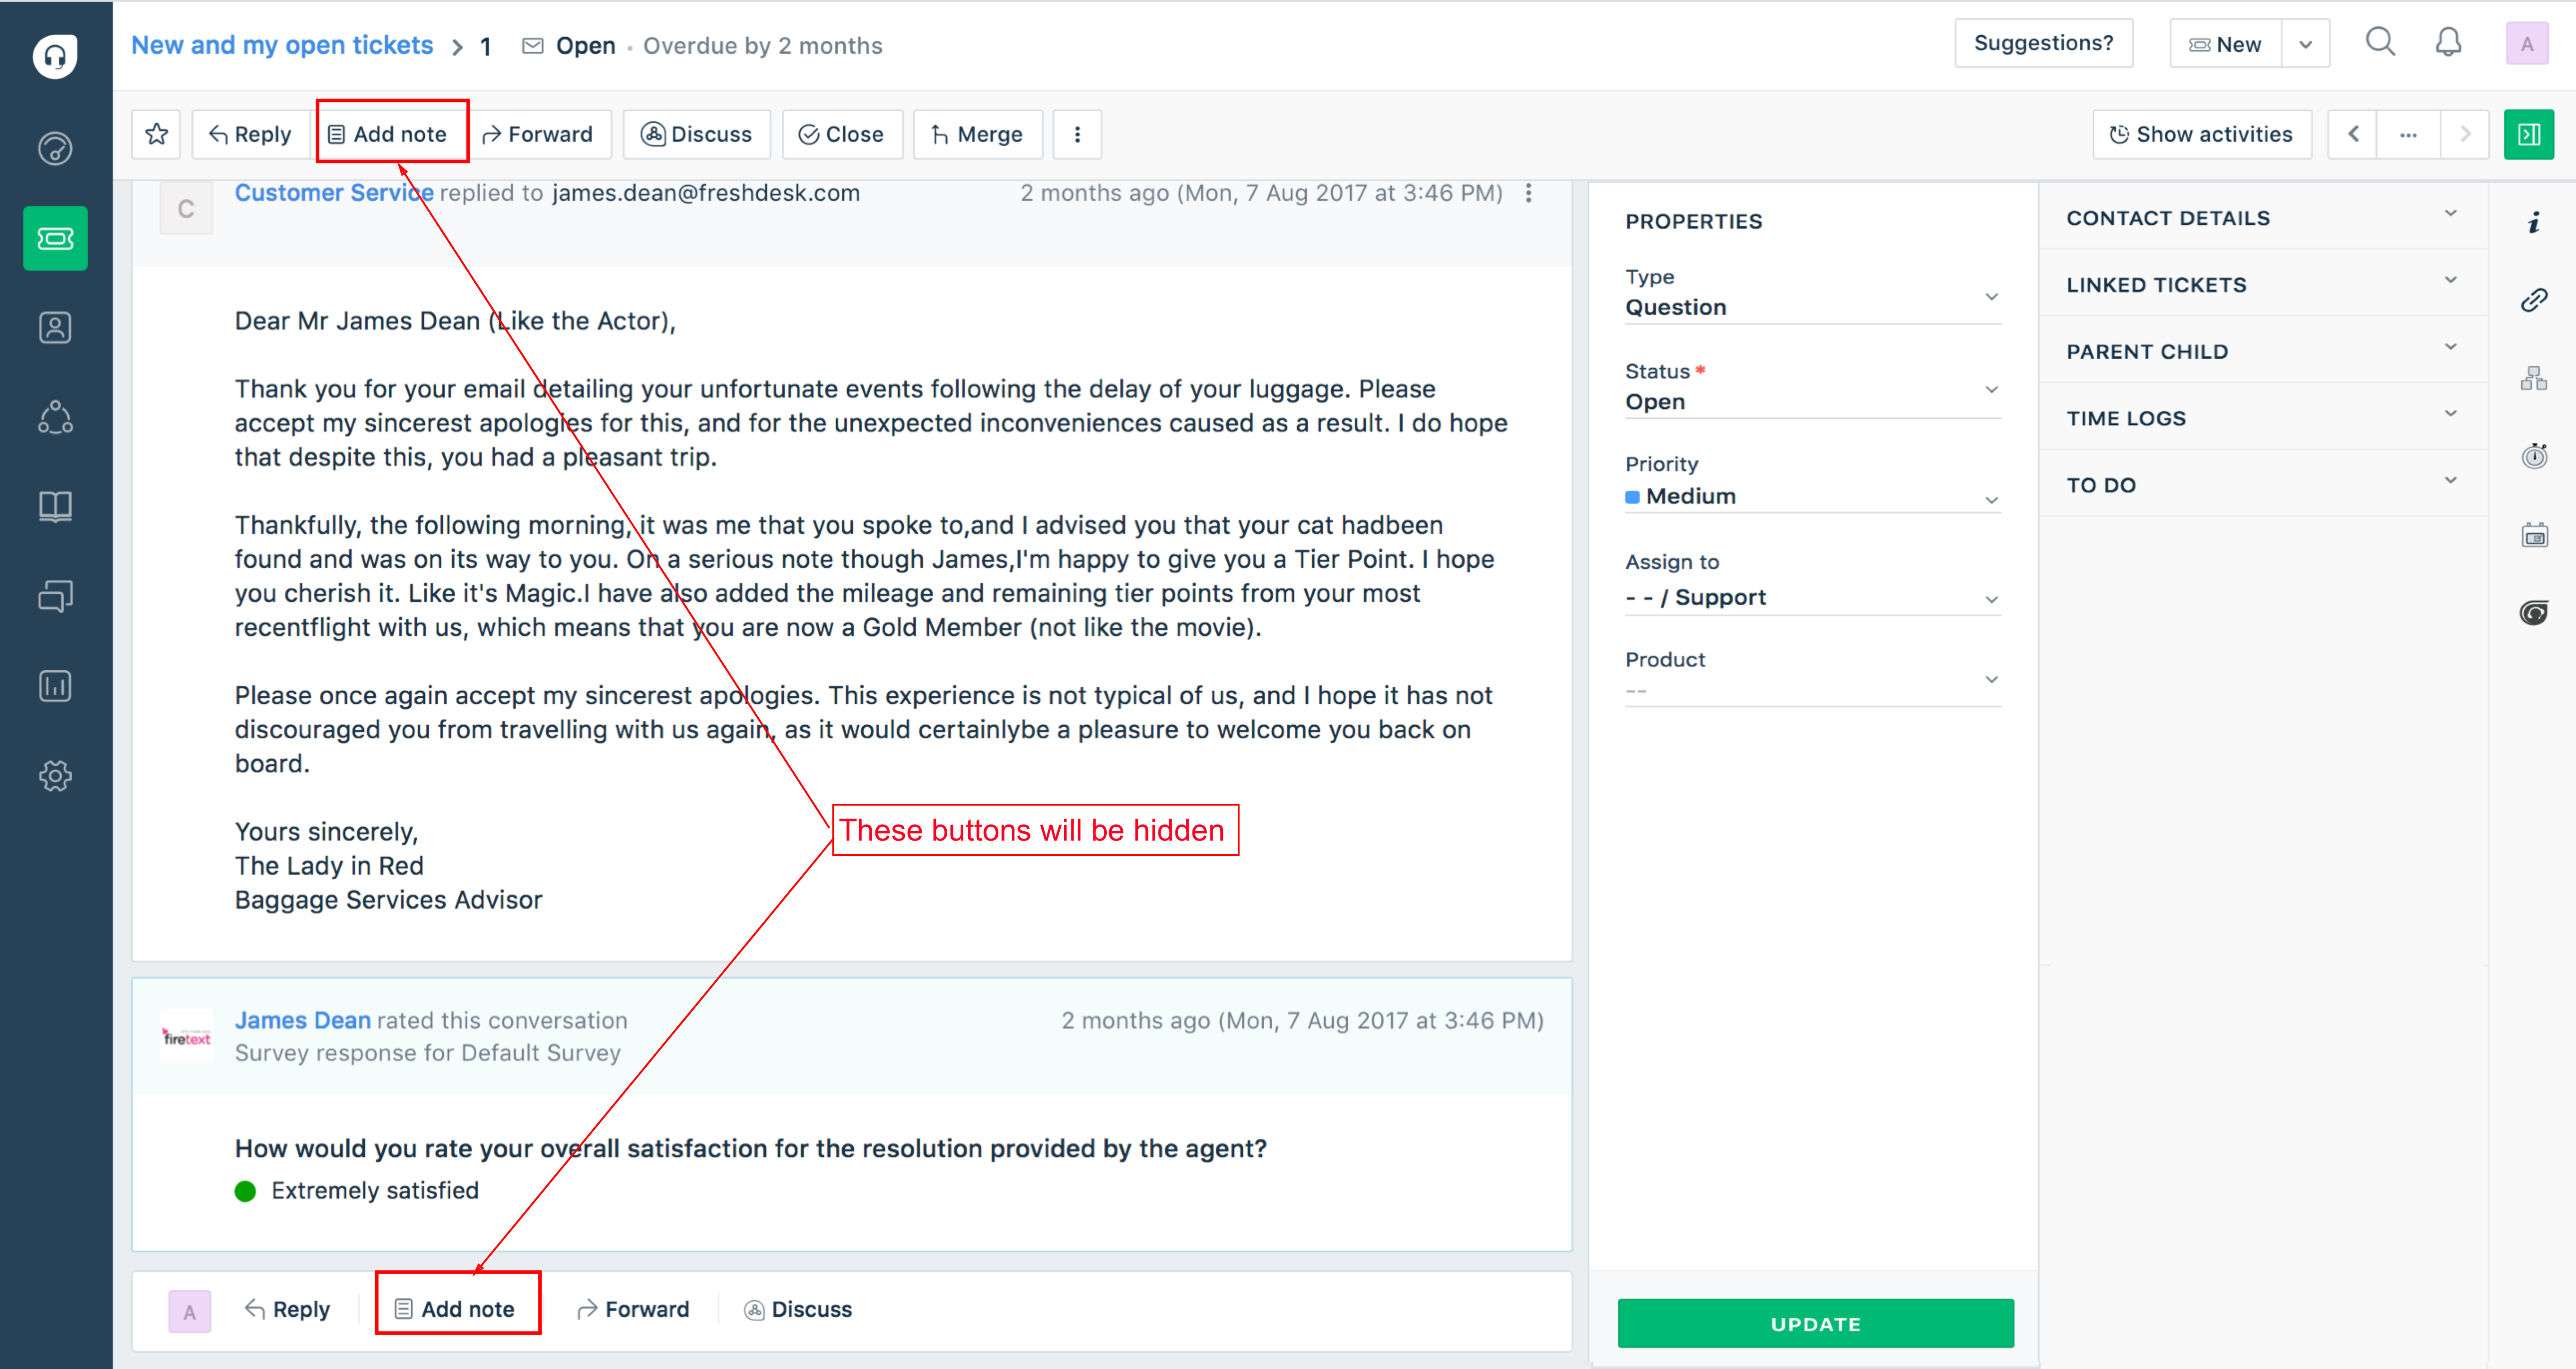The width and height of the screenshot is (2576, 1369).
Task: Click the james.dean@freshdesk.com address
Action: coord(706,193)
